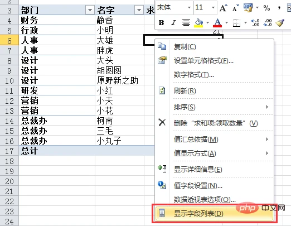Toggle italic formatting in mini toolbar
291x226 pixels.
coord(173,23)
